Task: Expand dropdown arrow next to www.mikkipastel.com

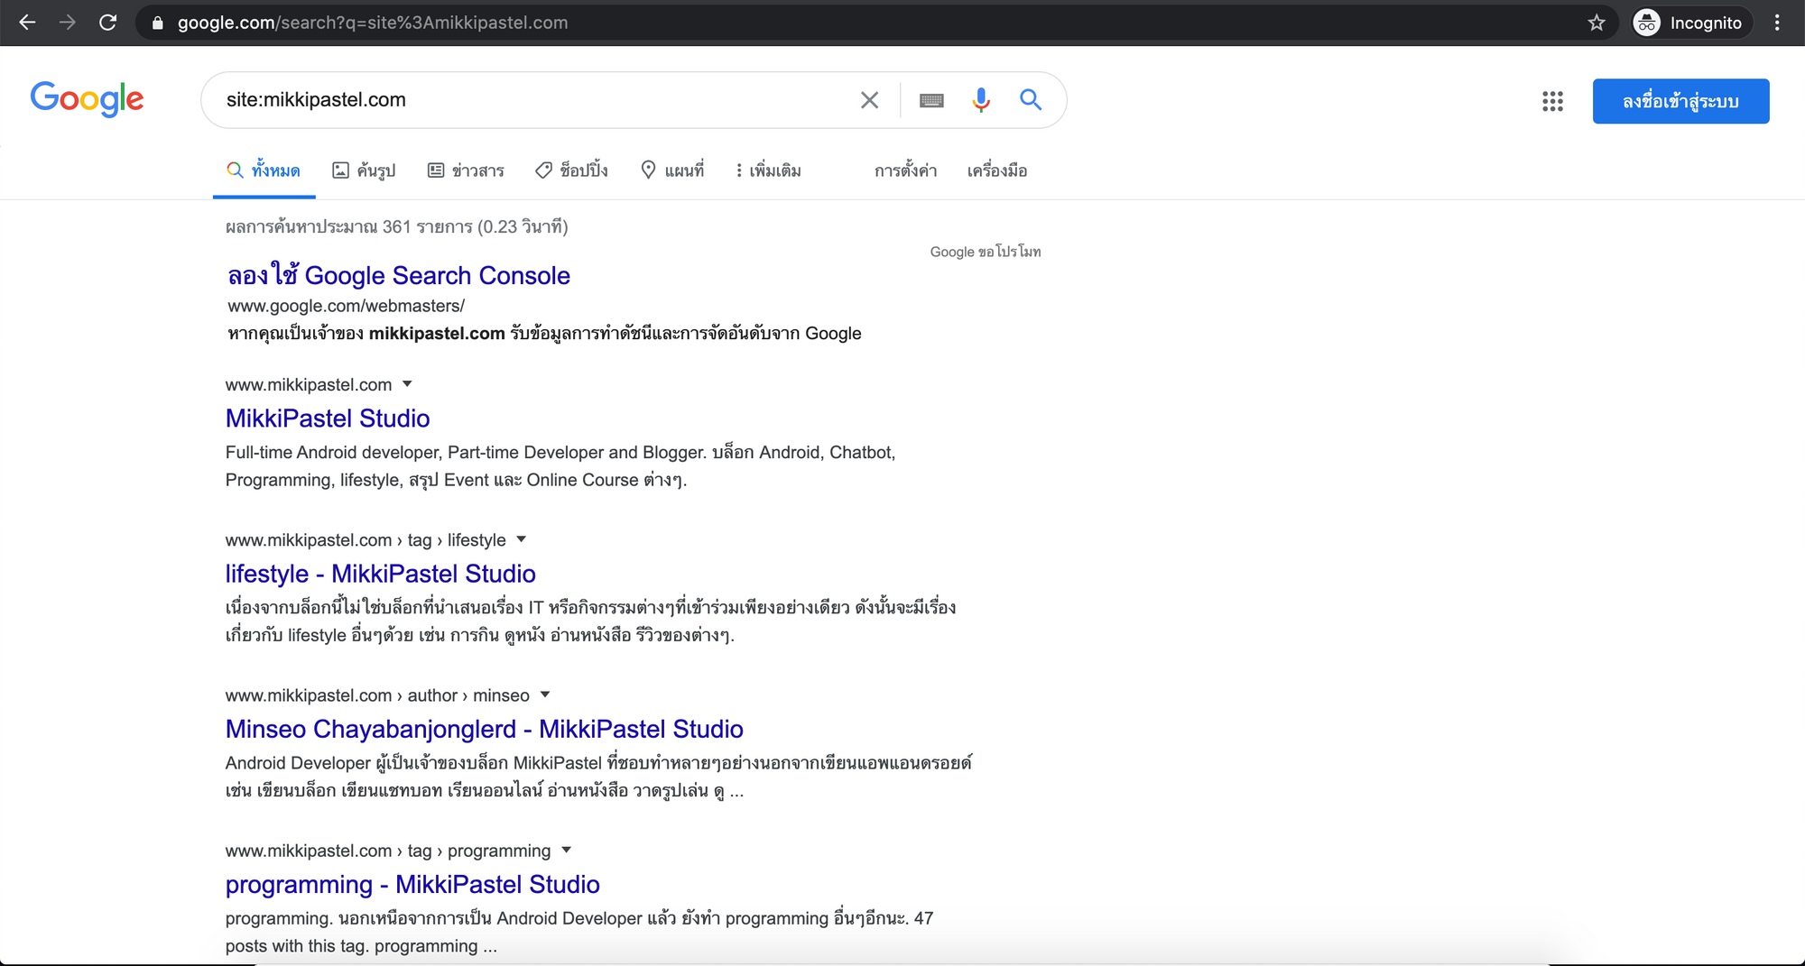Action: (x=407, y=384)
